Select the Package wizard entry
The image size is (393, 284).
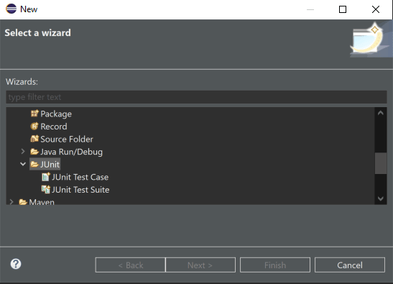click(56, 114)
